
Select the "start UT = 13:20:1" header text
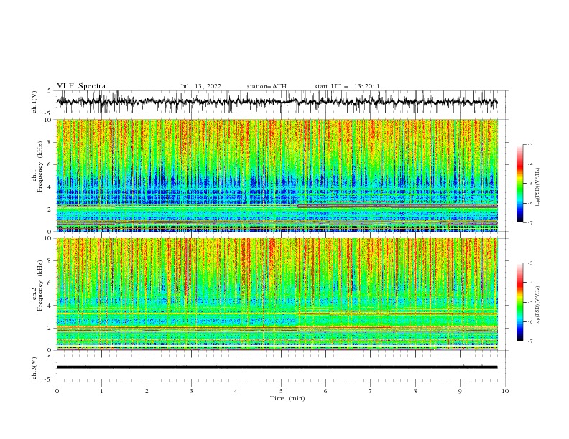[347, 86]
